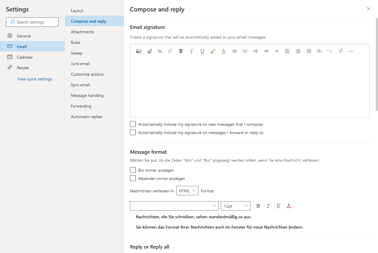
Task: Insert a picture into the signature
Action: click(x=139, y=51)
